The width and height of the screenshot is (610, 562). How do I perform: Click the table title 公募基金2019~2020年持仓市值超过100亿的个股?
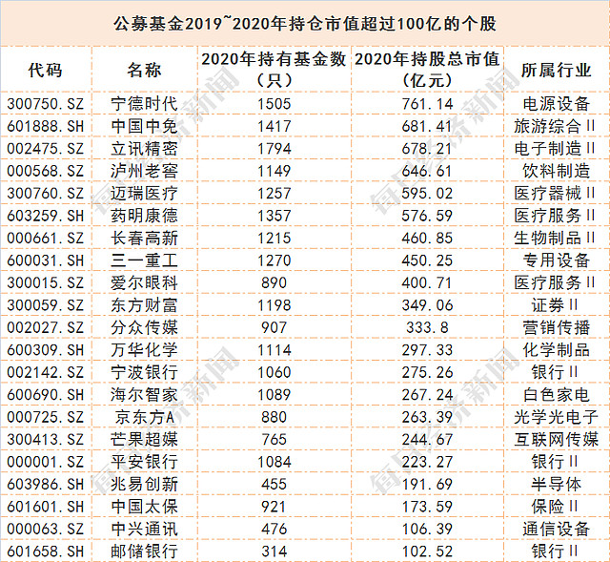click(x=305, y=24)
